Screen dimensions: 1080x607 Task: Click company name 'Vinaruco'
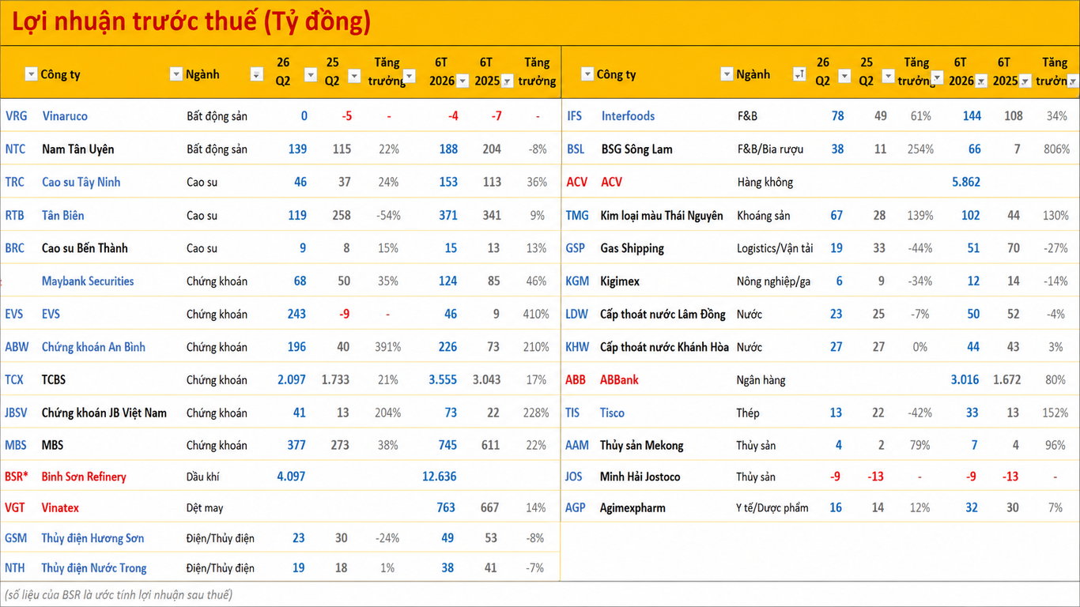coord(65,116)
